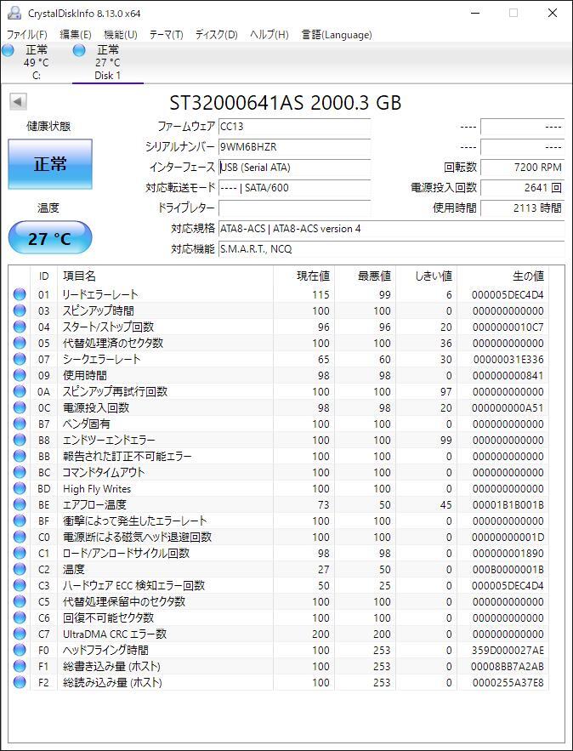Click the 回転数 value 7200 RPM

522,168
